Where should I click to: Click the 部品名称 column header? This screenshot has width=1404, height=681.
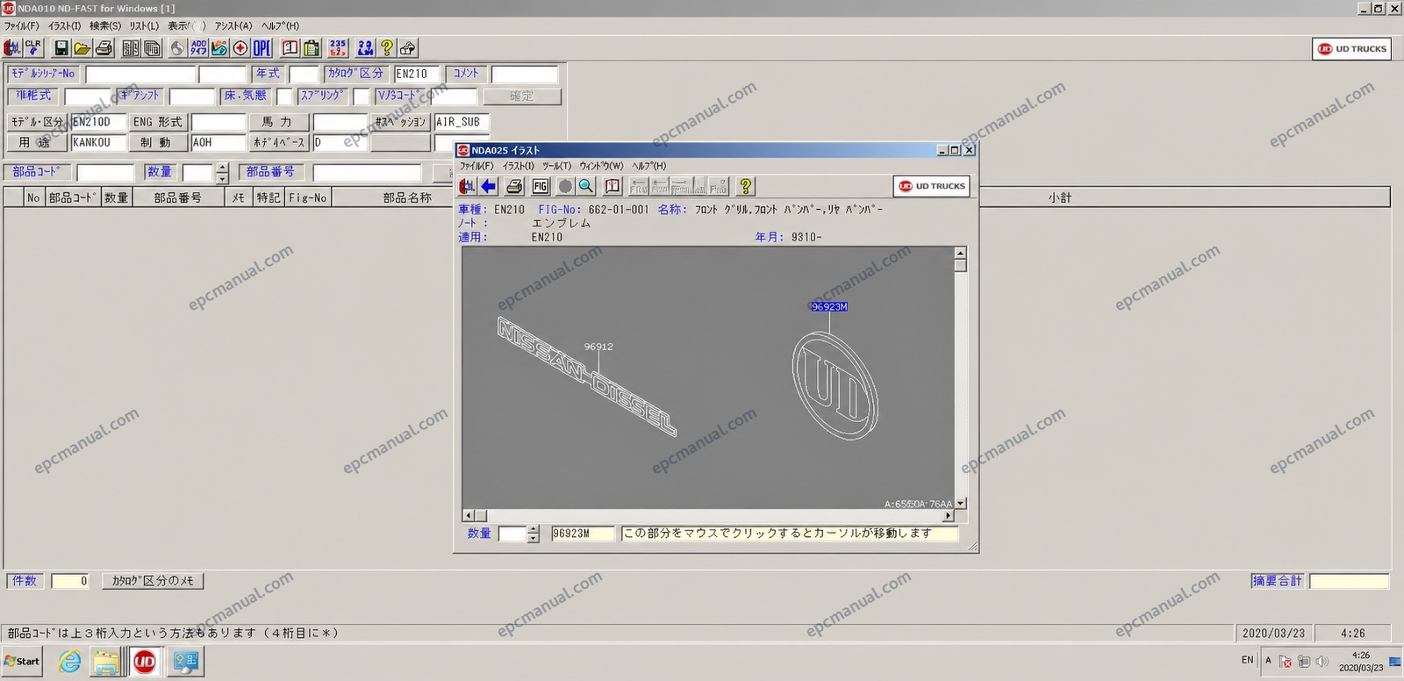click(x=407, y=198)
